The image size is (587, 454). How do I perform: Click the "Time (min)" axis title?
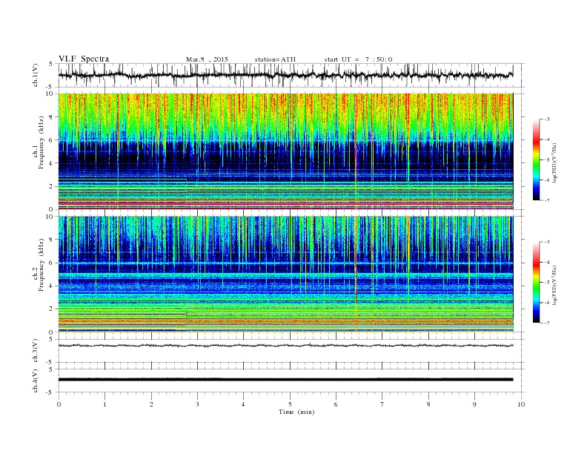pyautogui.click(x=296, y=412)
